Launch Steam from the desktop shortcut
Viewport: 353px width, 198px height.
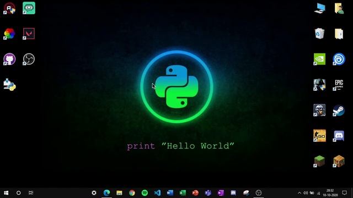pyautogui.click(x=339, y=110)
